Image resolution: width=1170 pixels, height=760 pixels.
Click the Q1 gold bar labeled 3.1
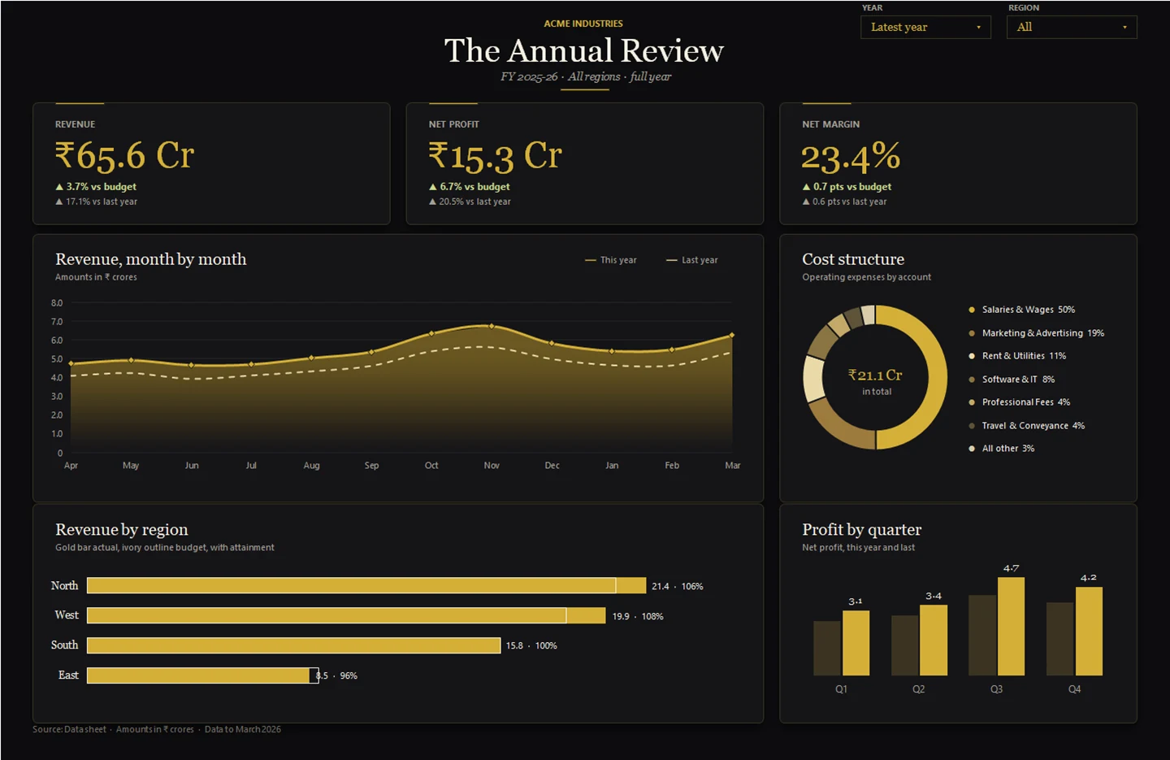(x=856, y=643)
